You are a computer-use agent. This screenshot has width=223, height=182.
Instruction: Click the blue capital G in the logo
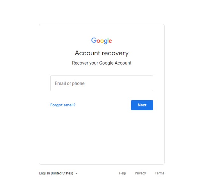[94, 40]
